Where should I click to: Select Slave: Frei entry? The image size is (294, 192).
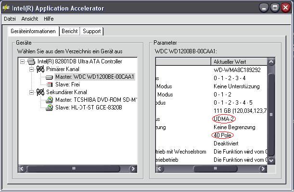[67, 84]
